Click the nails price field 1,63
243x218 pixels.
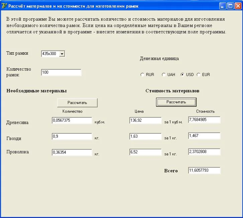pos(145,136)
